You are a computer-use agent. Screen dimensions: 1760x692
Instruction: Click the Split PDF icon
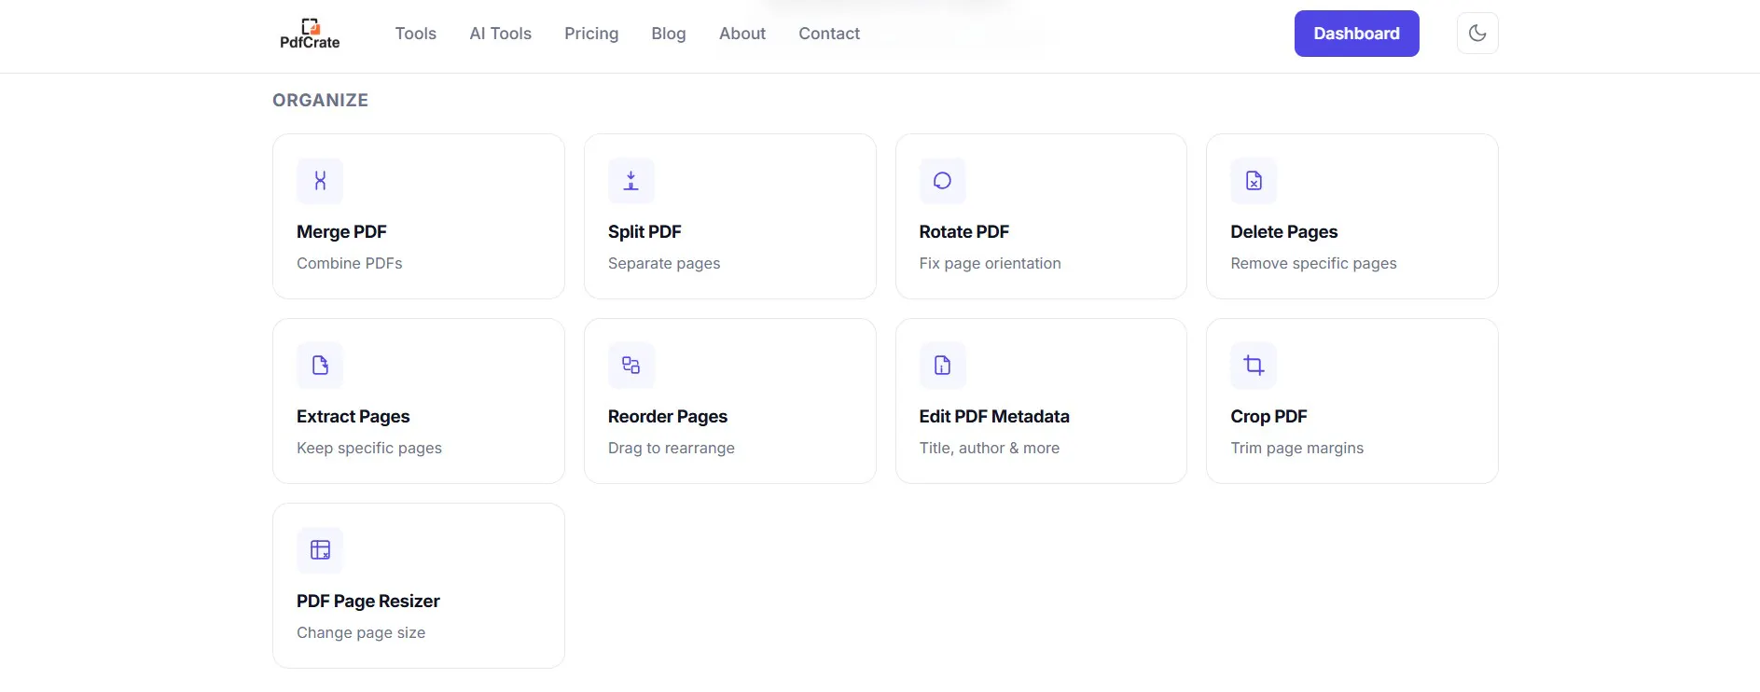click(631, 181)
